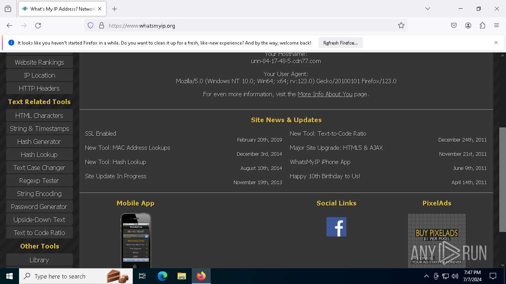The image size is (506, 284).
Task: Close the What's My IP Address tab
Action: click(100, 9)
